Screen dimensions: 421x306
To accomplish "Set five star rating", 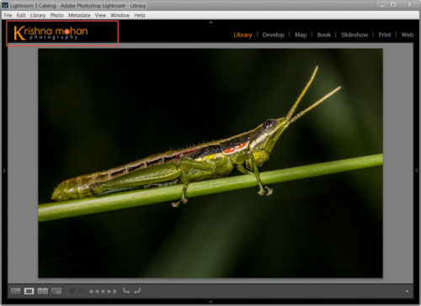I will (115, 292).
